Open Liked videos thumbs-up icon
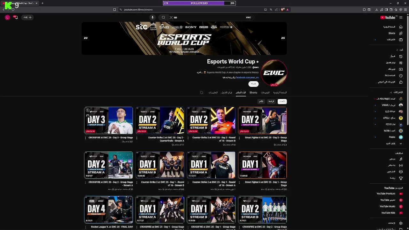 coord(401,82)
